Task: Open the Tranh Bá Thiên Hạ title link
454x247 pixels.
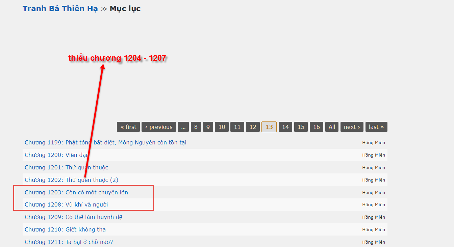Action: coord(60,9)
